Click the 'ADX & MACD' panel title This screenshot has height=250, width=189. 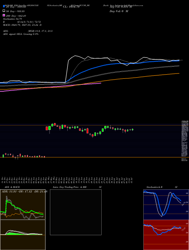pos(12,187)
